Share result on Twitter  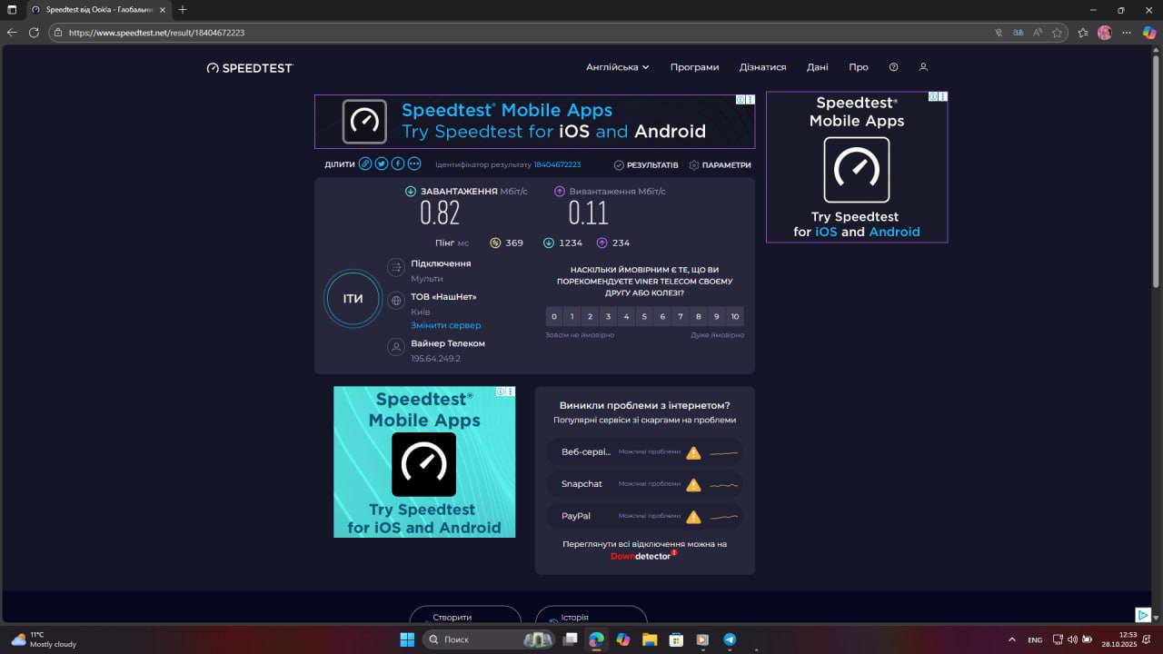[382, 164]
